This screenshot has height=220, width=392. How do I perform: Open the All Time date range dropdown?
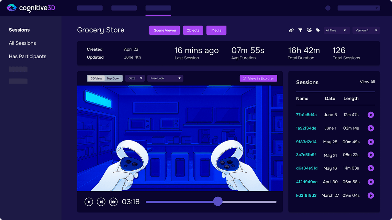coord(337,30)
